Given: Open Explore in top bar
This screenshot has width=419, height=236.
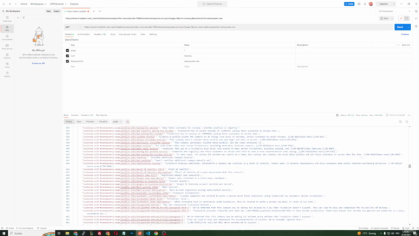Looking at the screenshot, I should click(x=74, y=4).
